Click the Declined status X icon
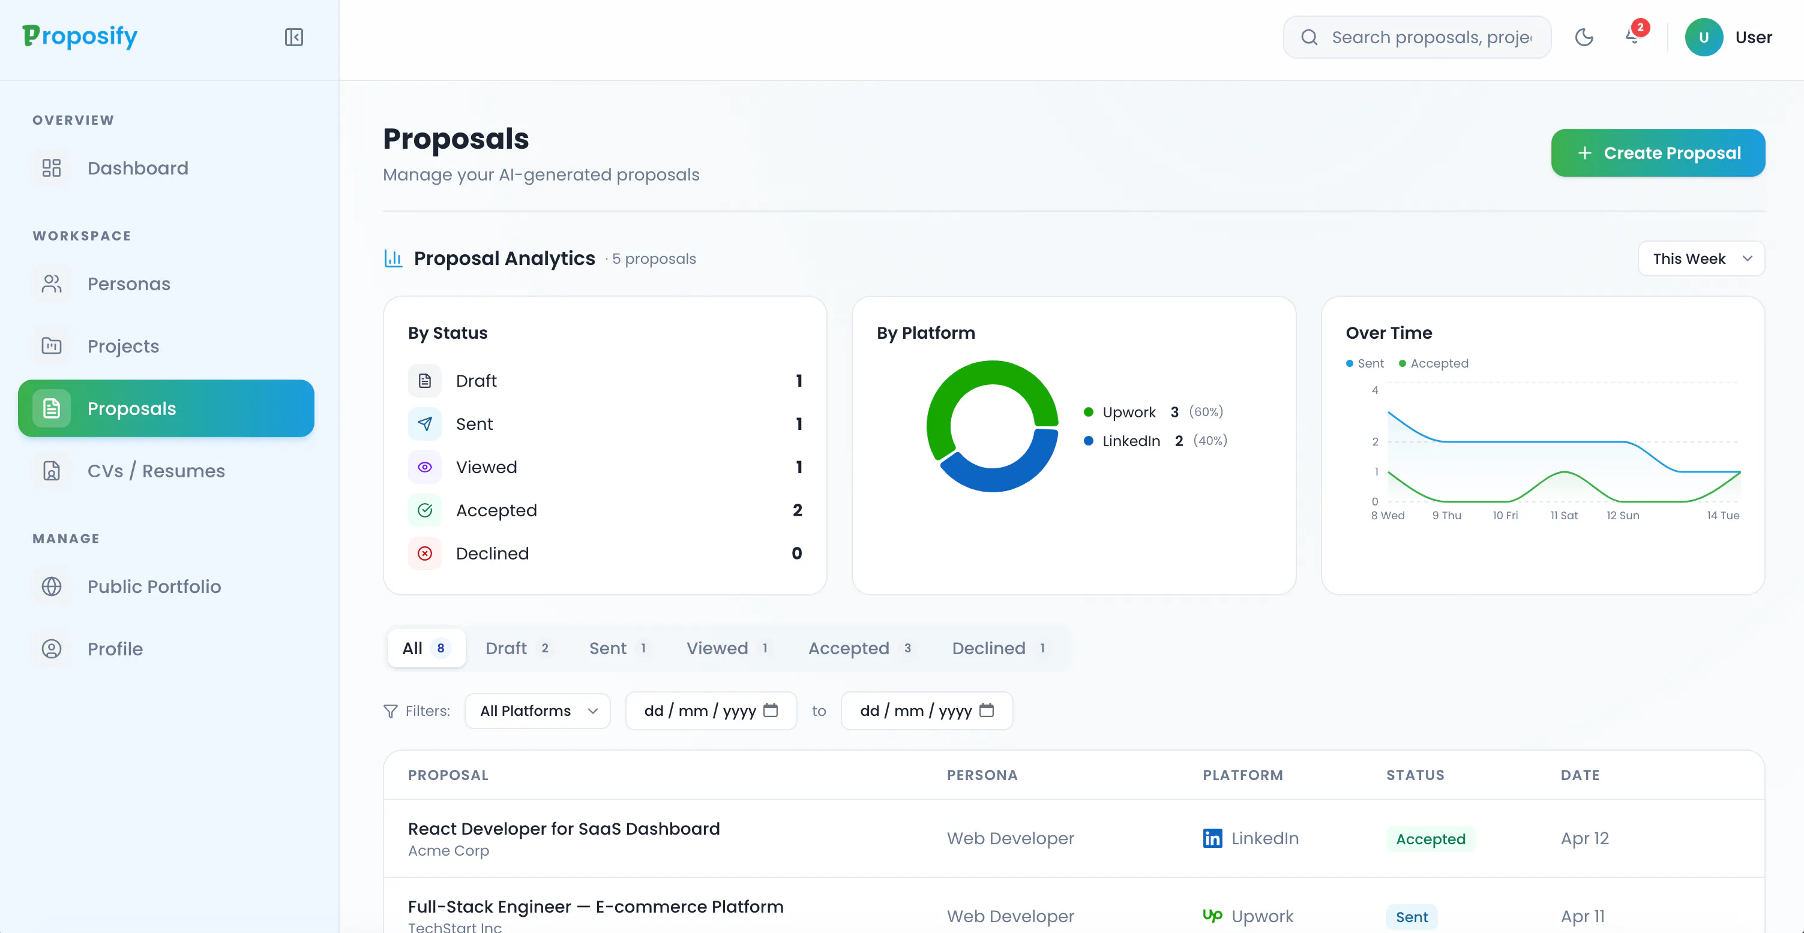Screen dimensions: 1804x933 coord(424,553)
